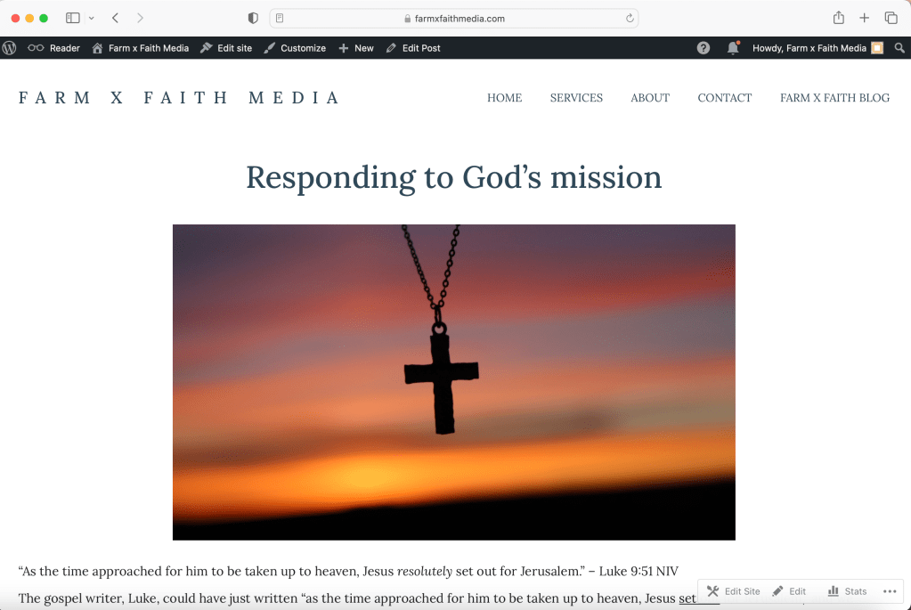The image size is (911, 610).
Task: Click the farmxfaithmedia.com address bar
Action: coord(453,18)
